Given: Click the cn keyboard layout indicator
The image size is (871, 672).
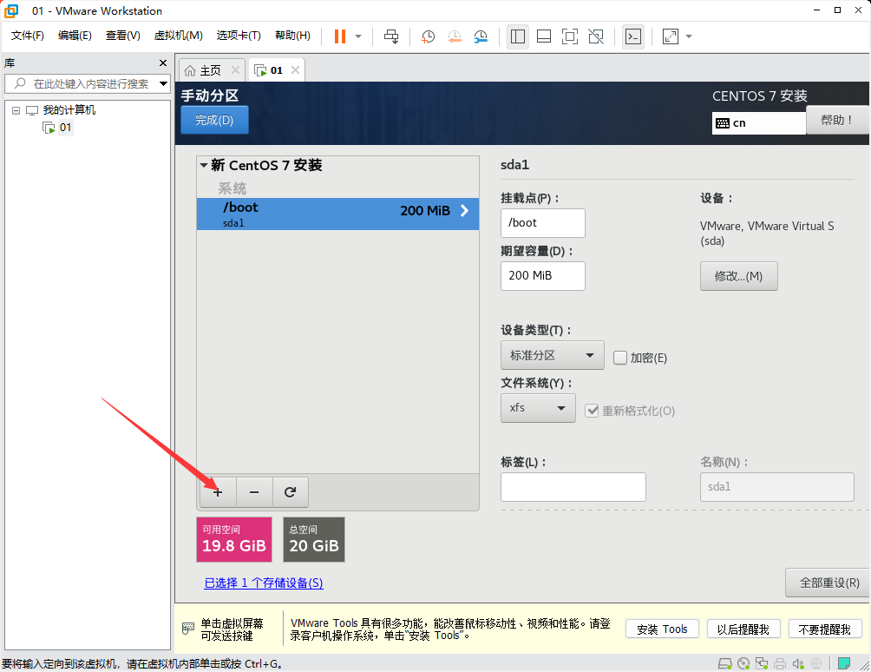Looking at the screenshot, I should (758, 122).
